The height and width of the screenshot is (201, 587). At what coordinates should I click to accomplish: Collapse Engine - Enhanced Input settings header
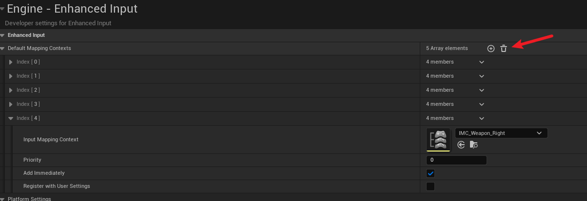pyautogui.click(x=2, y=8)
